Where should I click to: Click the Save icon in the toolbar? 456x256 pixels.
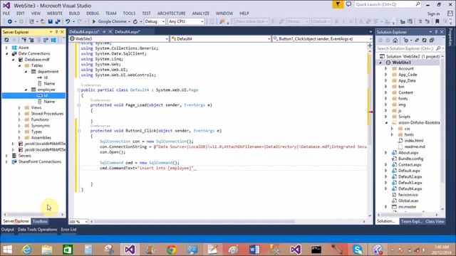click(51, 21)
